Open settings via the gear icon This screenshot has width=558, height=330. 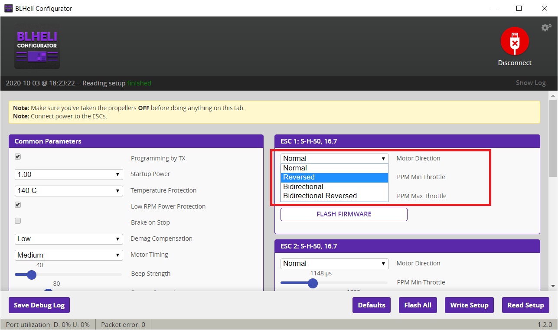coord(546,27)
